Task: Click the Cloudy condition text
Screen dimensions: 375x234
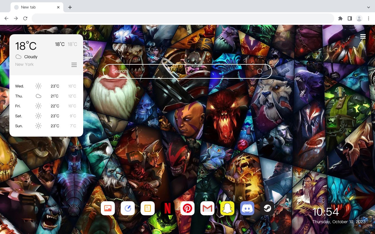Action: click(31, 57)
